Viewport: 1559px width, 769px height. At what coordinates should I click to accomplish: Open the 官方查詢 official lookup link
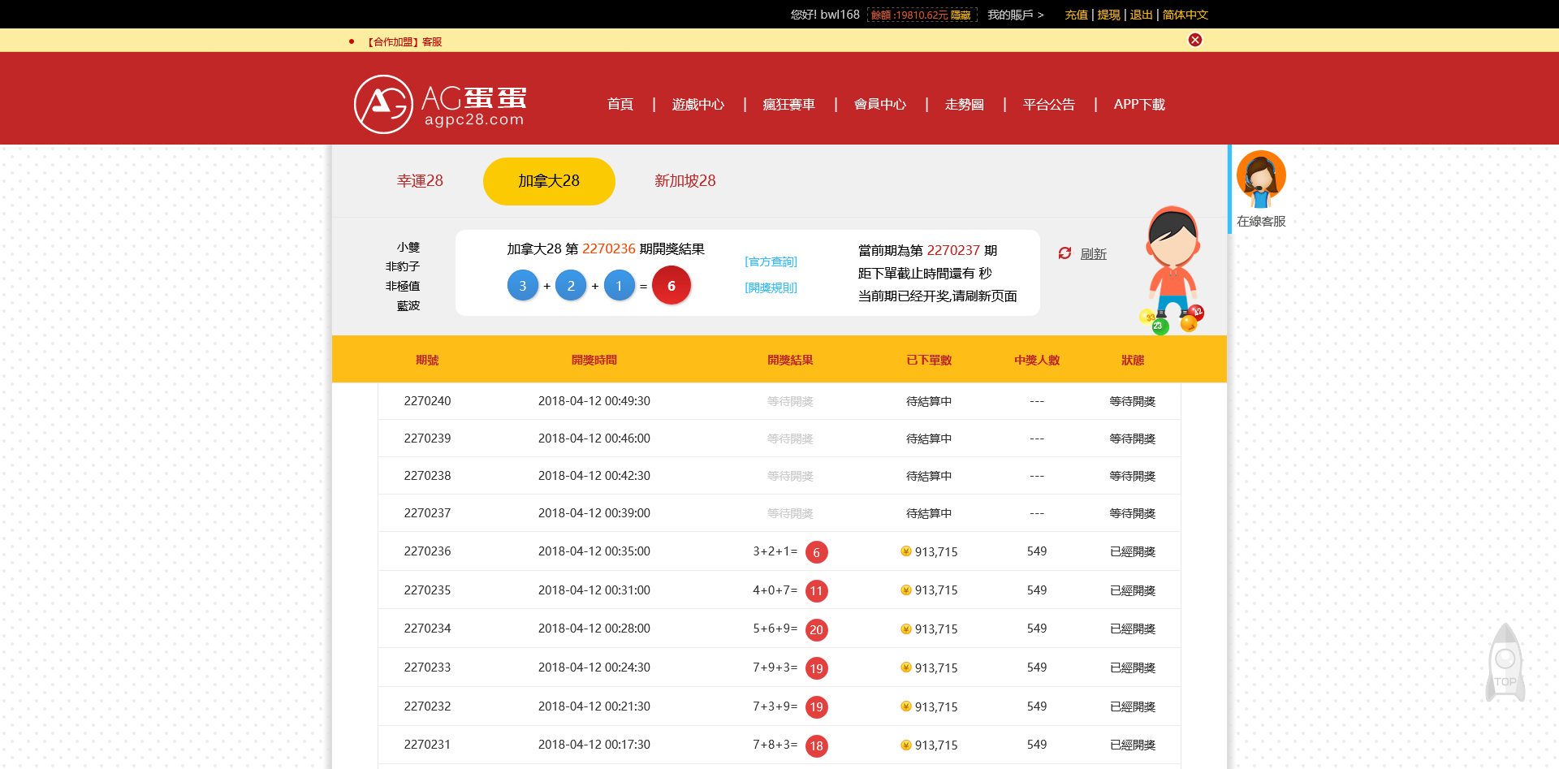pos(771,261)
